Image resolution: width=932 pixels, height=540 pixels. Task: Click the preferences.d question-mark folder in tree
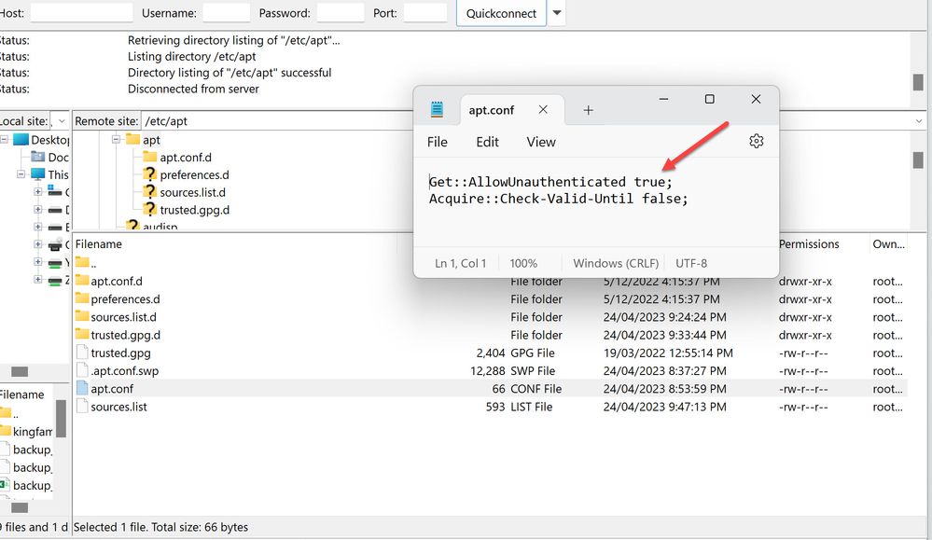coord(149,174)
